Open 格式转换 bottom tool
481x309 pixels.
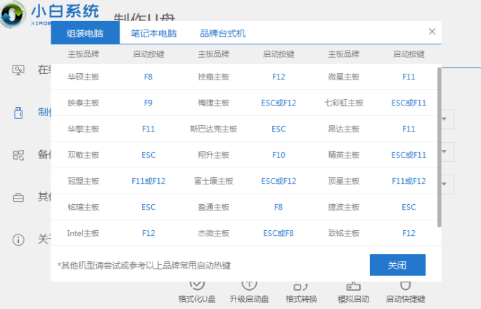(302, 291)
